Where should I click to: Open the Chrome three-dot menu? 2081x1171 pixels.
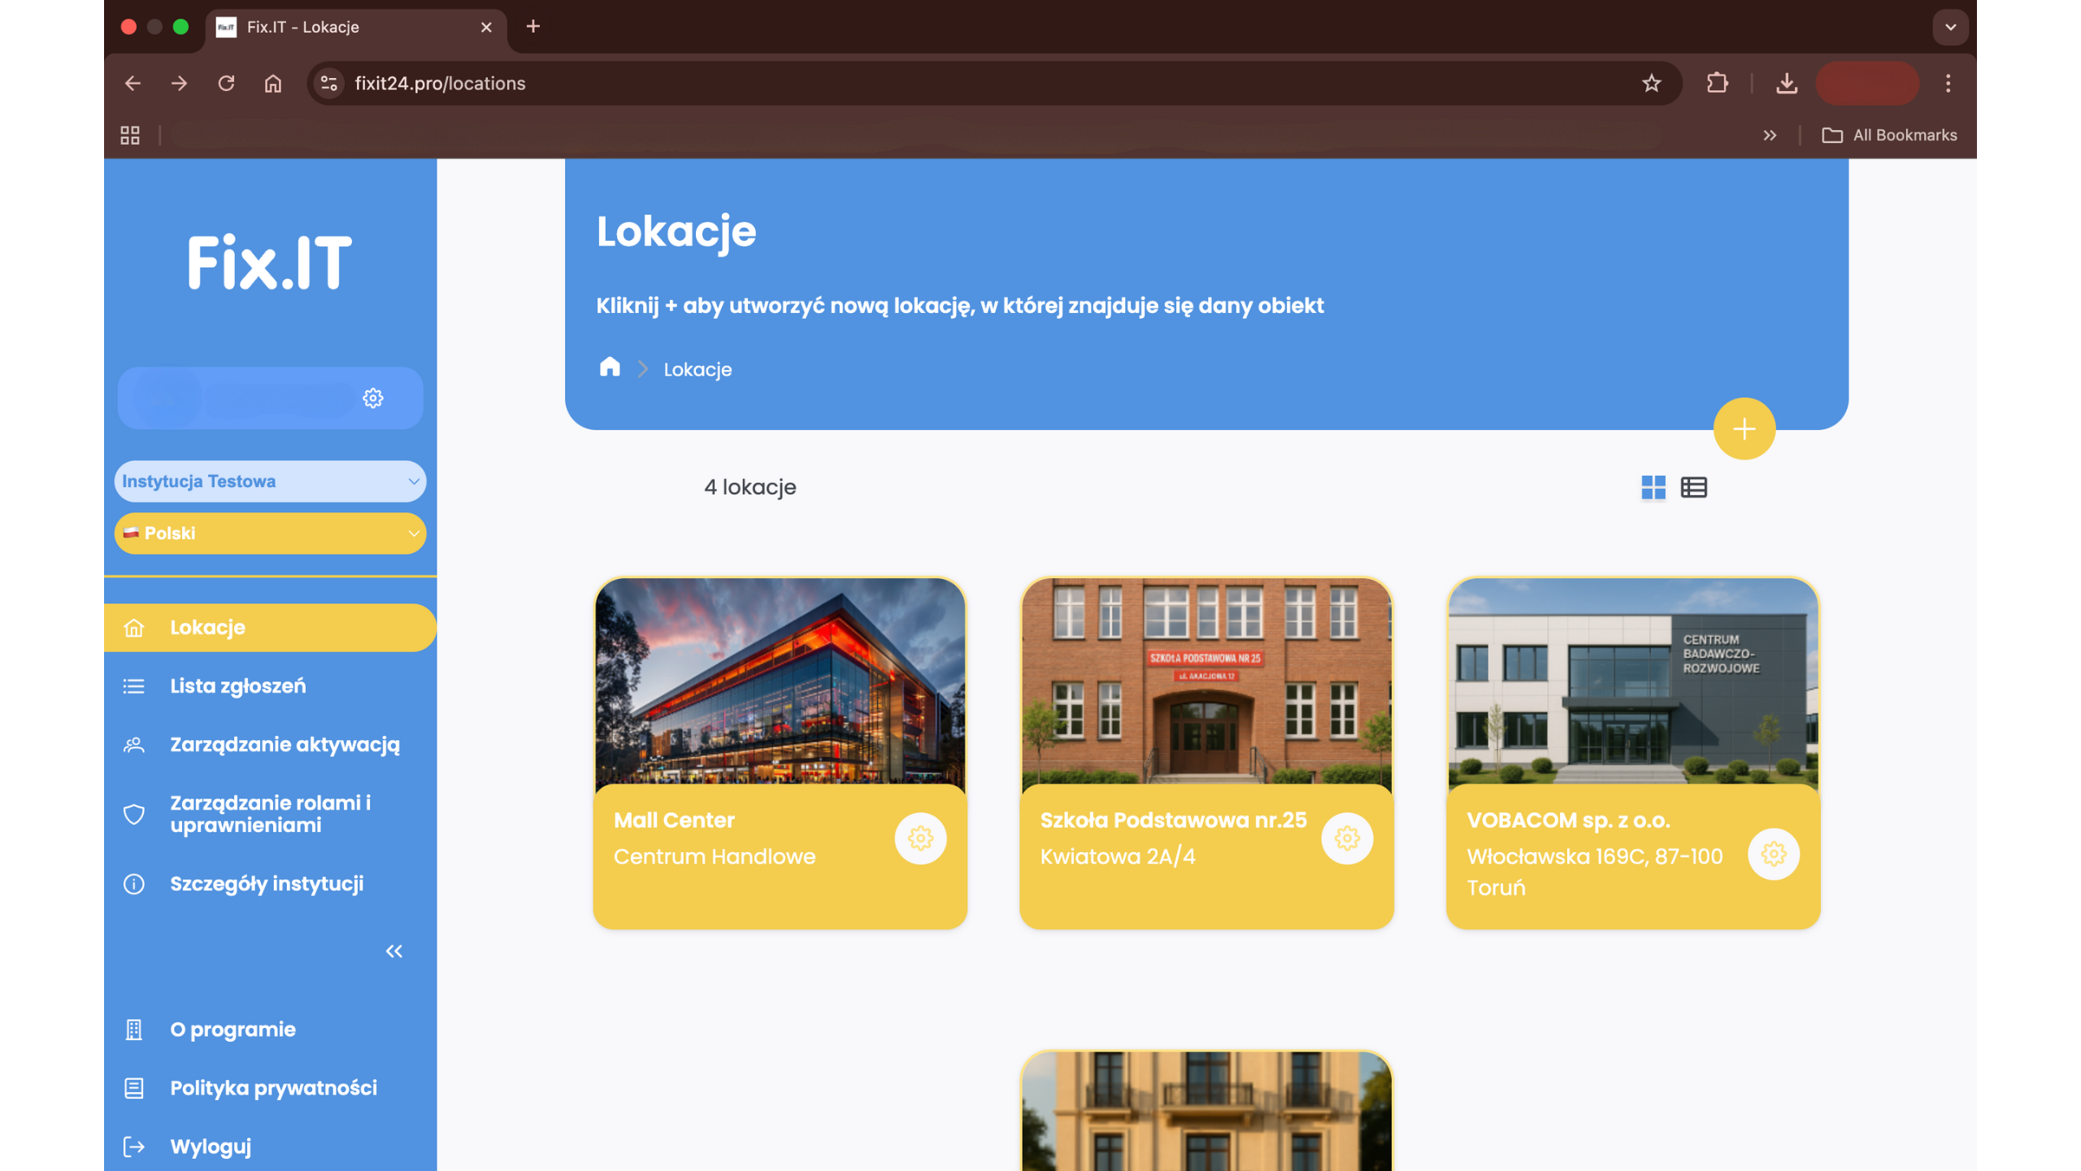coord(1948,83)
